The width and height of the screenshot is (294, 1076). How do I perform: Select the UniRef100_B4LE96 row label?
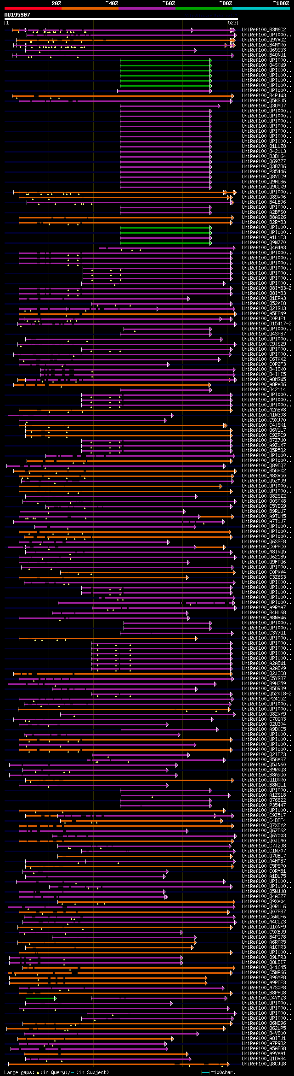[264, 202]
